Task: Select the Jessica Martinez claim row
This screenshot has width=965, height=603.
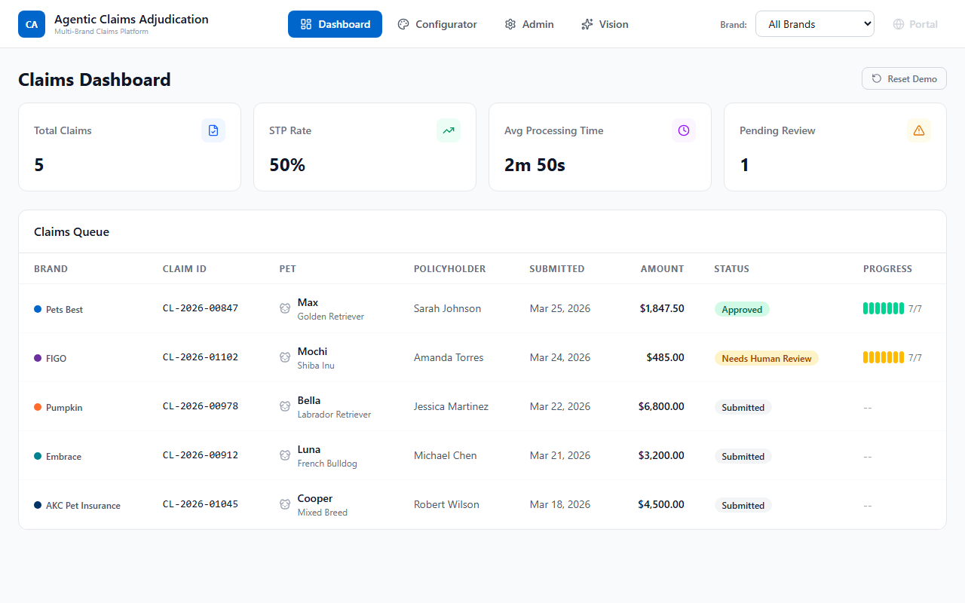Action: pos(451,406)
